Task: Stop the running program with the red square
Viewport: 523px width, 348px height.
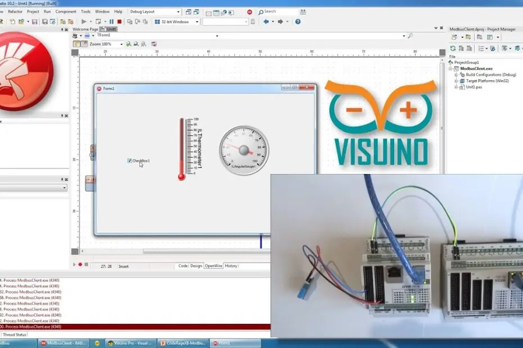Action: [x=119, y=22]
